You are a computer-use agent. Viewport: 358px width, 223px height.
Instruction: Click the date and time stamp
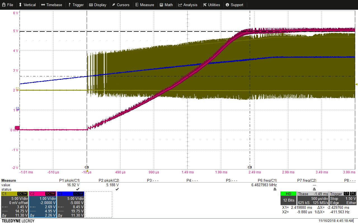point(336,220)
